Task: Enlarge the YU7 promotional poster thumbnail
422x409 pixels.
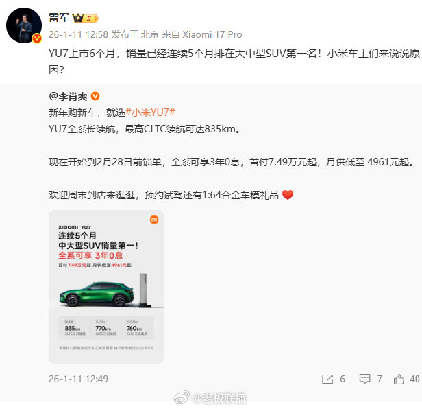Action: pyautogui.click(x=106, y=287)
